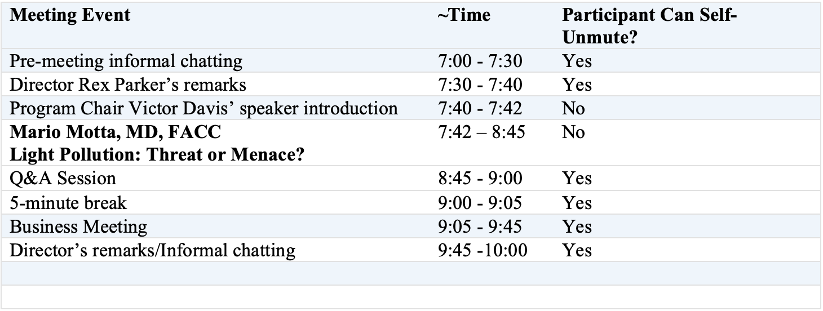Select the "5-minute break" row label
The image size is (823, 311).
point(69,203)
